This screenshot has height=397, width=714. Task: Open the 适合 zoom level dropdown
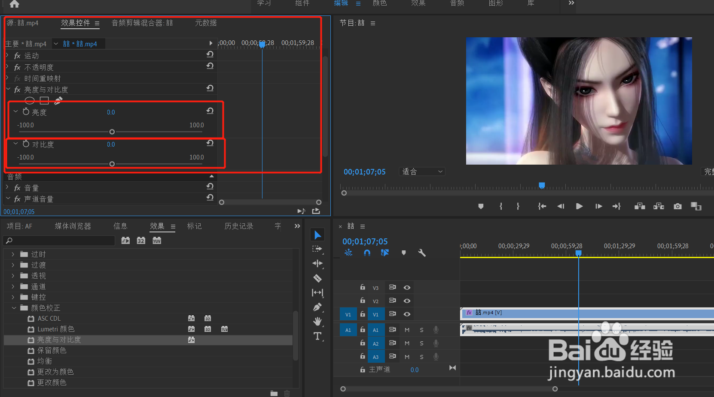pos(422,171)
